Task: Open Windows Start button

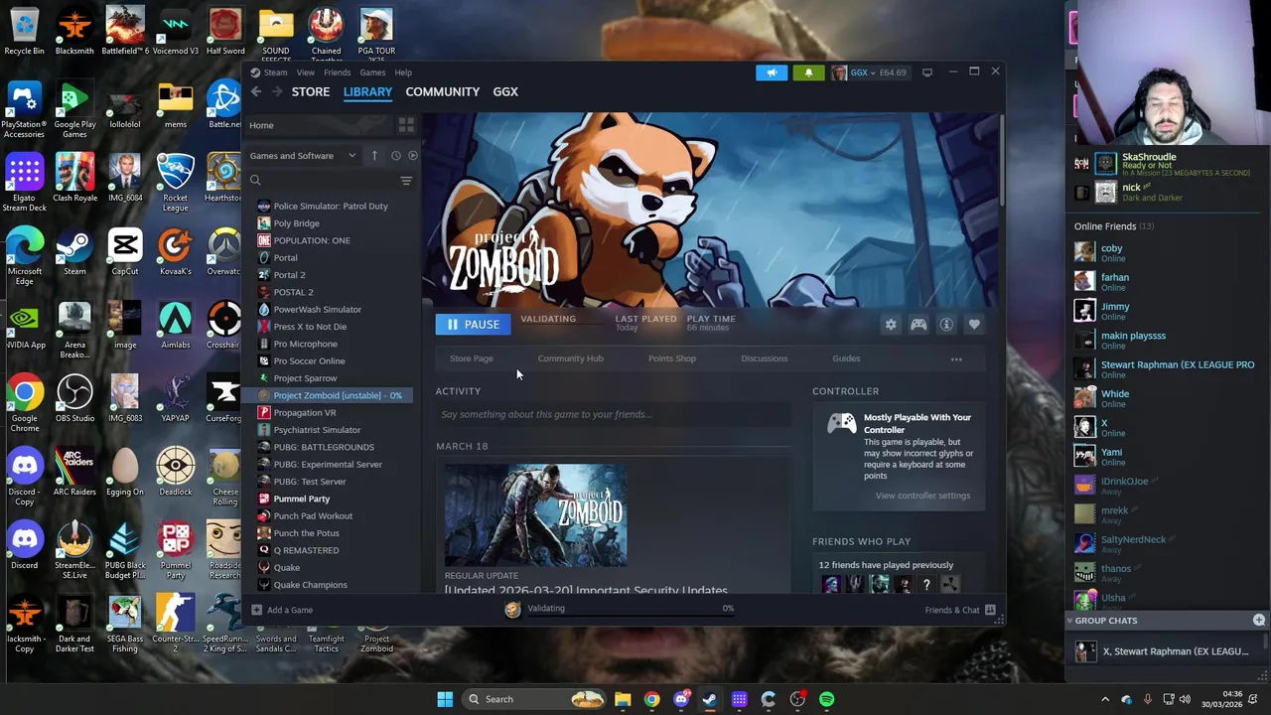Action: tap(445, 699)
